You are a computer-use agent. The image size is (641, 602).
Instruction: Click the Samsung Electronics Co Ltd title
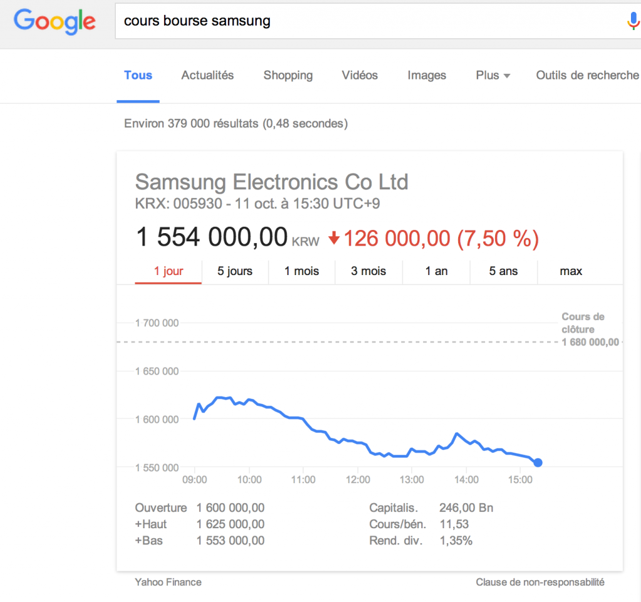(272, 182)
